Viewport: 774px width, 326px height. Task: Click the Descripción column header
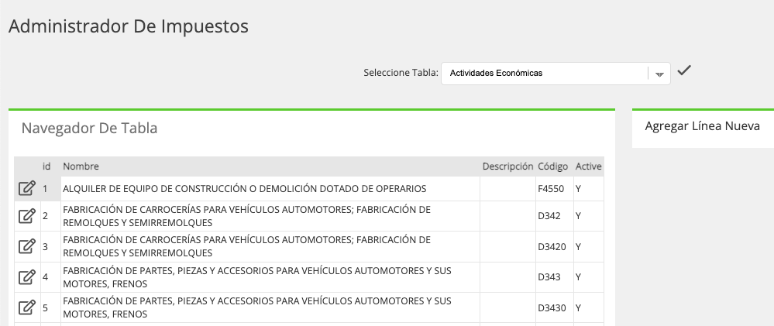click(x=508, y=166)
